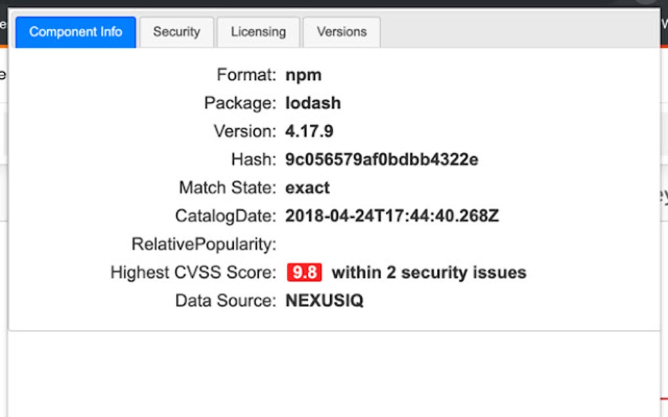This screenshot has height=417, width=668.
Task: Click the NEXUSIQ data source value
Action: [x=325, y=300]
